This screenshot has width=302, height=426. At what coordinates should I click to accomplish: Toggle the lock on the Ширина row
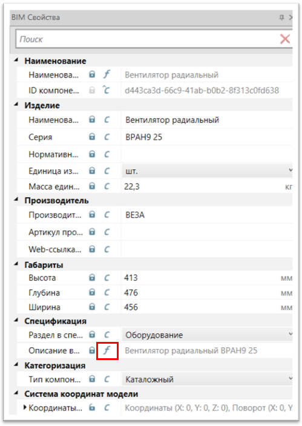(92, 307)
